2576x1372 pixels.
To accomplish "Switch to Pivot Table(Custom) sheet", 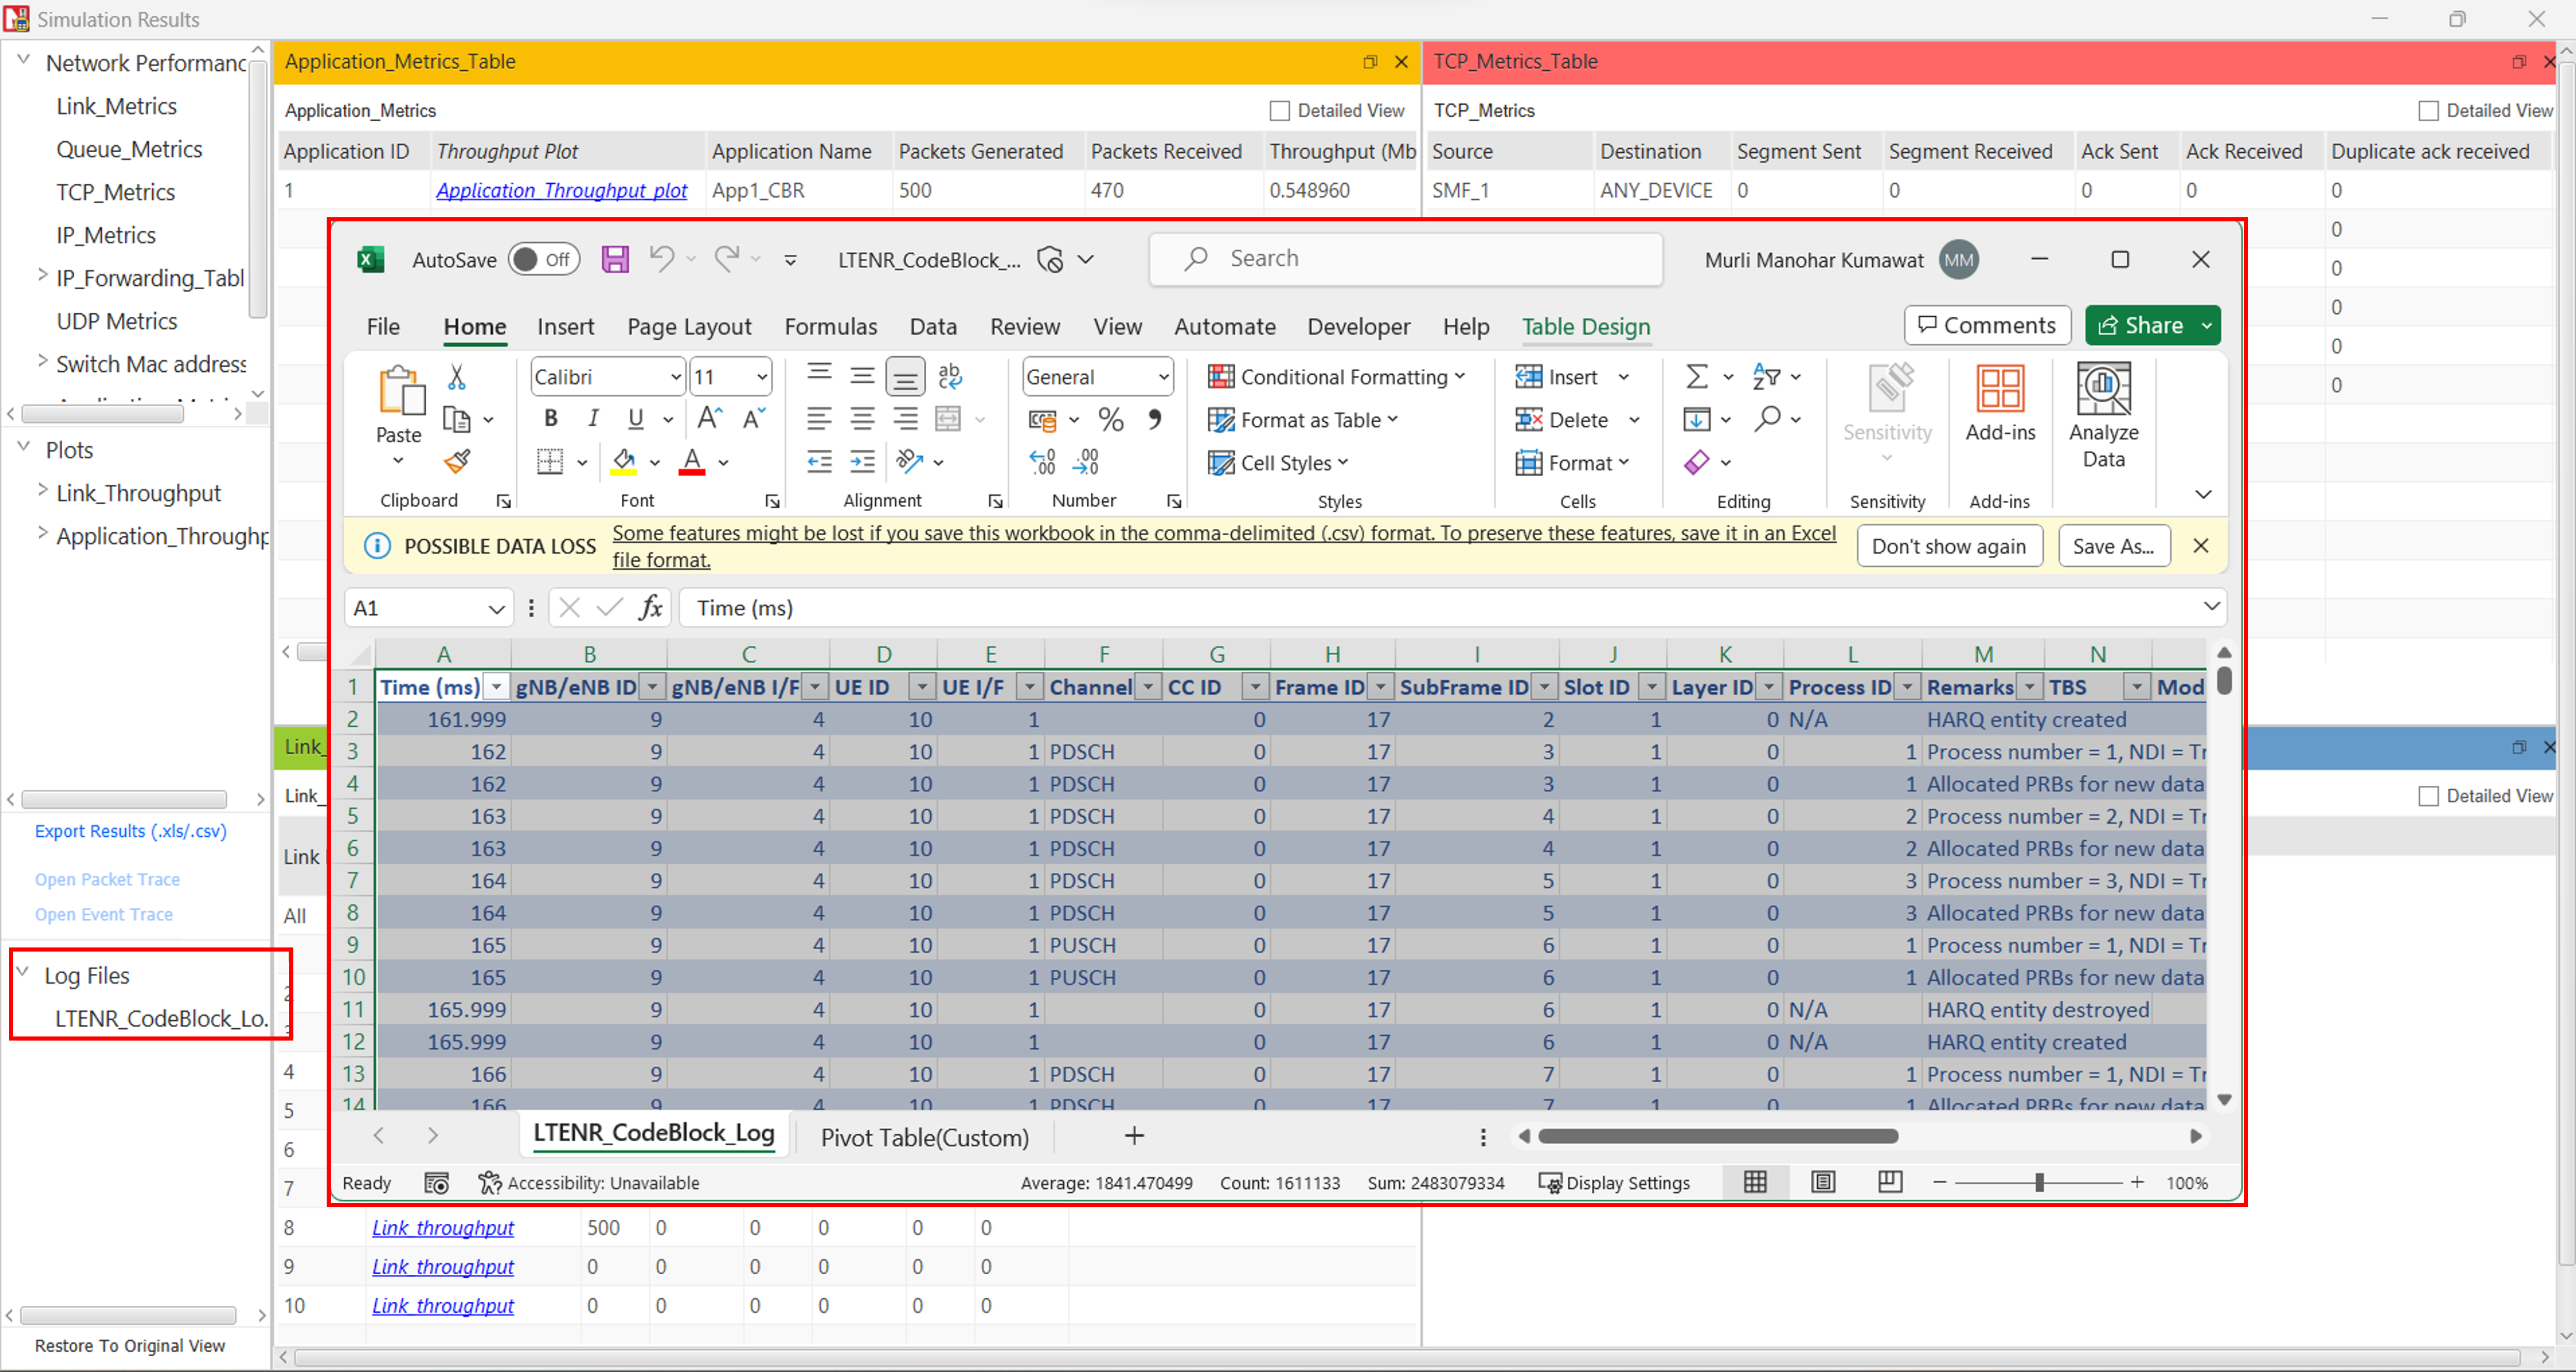I will coord(924,1136).
